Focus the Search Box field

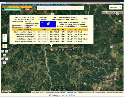pos(60,8)
